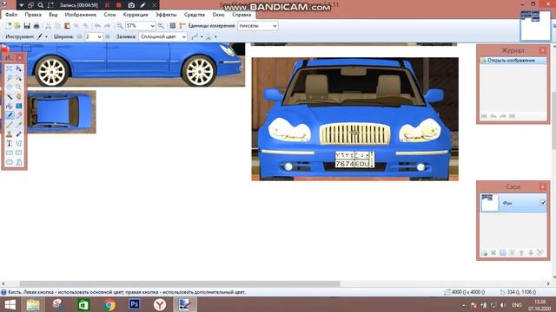Image resolution: width=556 pixels, height=312 pixels.
Task: Stop the Bandicam recording
Action: (x=119, y=5)
